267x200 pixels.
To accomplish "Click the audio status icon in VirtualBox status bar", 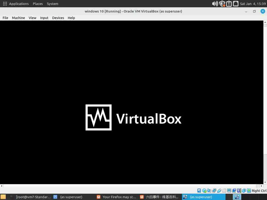I will [x=209, y=190].
